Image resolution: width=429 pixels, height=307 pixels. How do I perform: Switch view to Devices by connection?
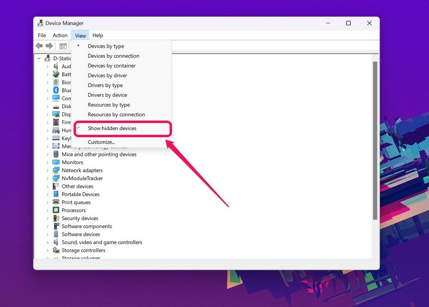(113, 56)
